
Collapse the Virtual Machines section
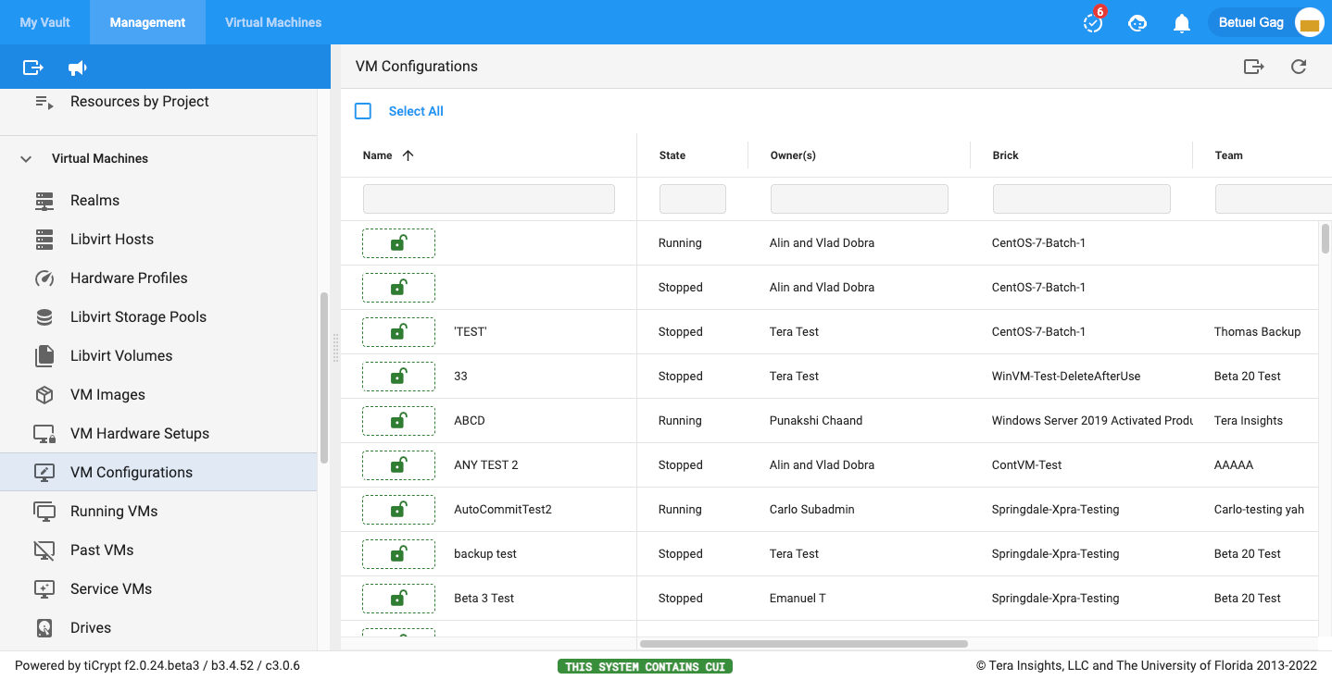(26, 159)
